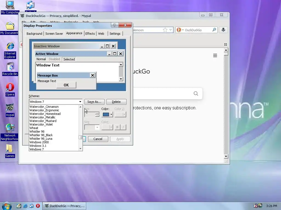Image resolution: width=281 pixels, height=210 pixels.
Task: Launch Opera from desktop icon
Action: [x=10, y=90]
